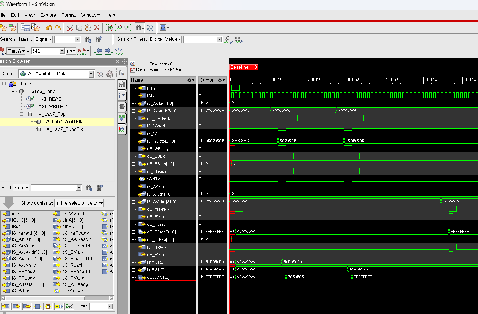The image size is (478, 314).
Task: Open the Search Names Signal dropdown
Action: tap(43, 39)
